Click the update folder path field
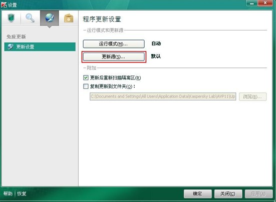 pos(163,96)
